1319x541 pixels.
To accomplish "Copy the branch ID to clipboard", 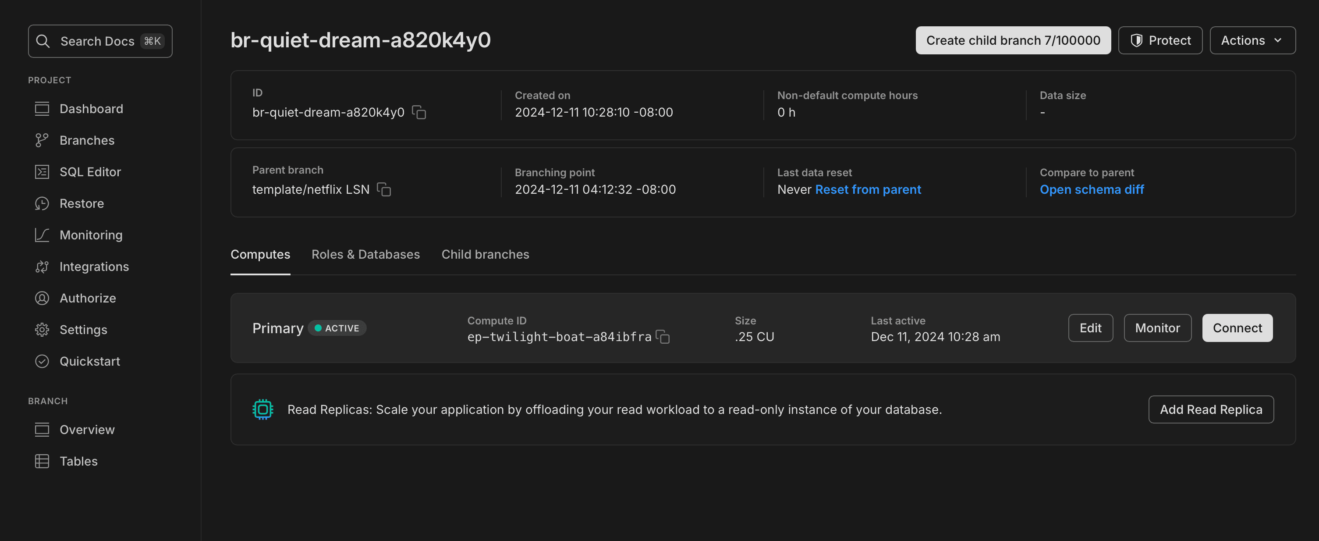I will point(419,112).
